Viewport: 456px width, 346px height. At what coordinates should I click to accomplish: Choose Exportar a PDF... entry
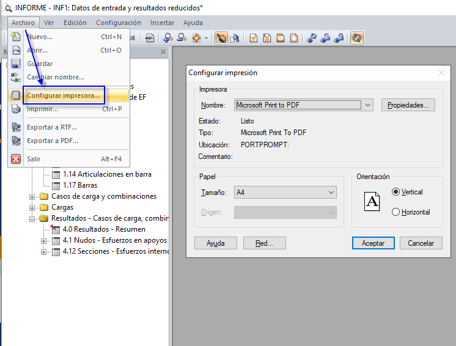68,141
